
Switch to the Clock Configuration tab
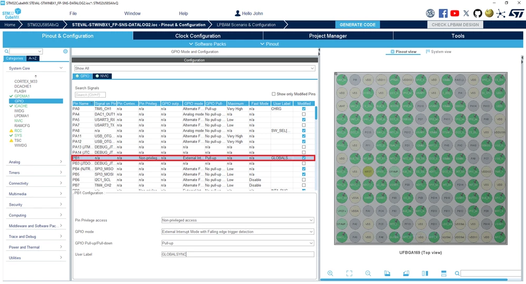click(198, 36)
